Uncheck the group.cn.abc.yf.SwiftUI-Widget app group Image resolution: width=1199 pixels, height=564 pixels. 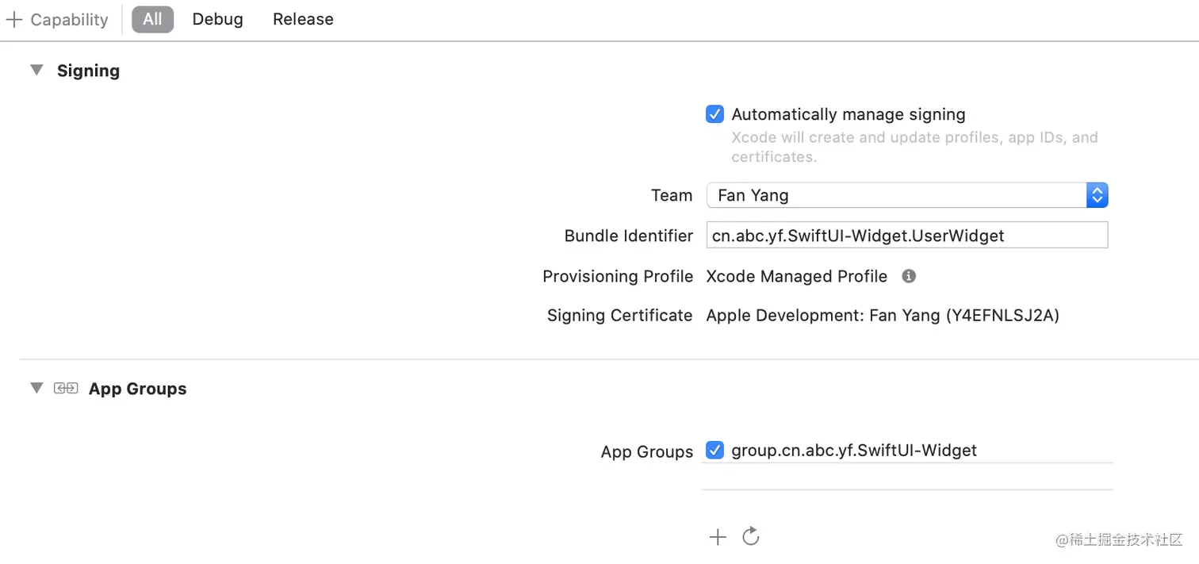click(x=714, y=451)
